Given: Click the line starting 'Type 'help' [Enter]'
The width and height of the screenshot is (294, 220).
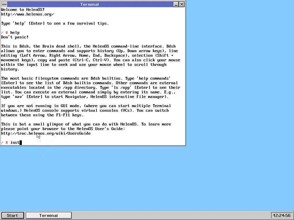Looking at the screenshot, I should coord(55,23).
